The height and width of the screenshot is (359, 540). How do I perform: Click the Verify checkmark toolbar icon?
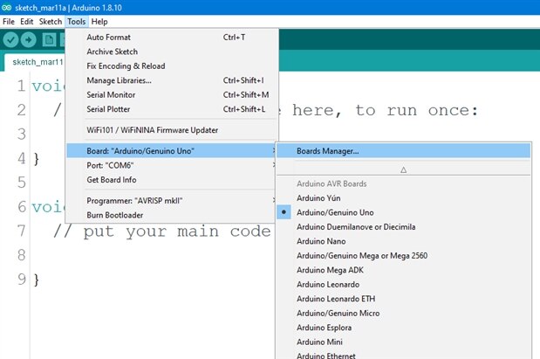[x=10, y=39]
